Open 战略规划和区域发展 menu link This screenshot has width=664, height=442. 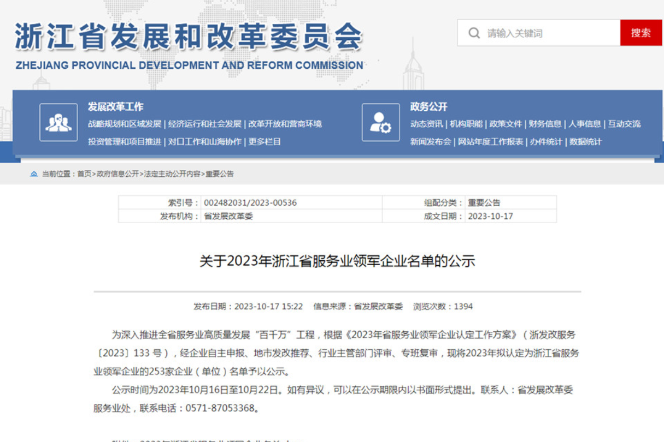coord(125,124)
